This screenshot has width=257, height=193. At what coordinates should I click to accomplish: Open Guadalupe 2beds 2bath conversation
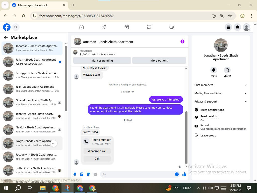tap(32, 103)
